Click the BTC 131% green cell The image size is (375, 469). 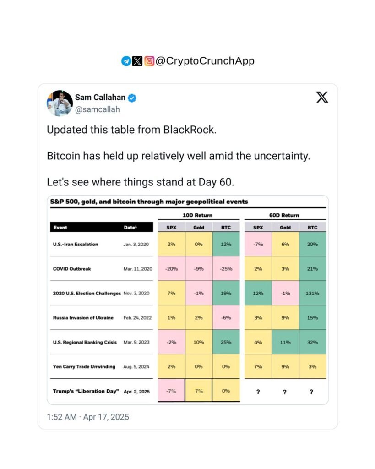point(313,293)
